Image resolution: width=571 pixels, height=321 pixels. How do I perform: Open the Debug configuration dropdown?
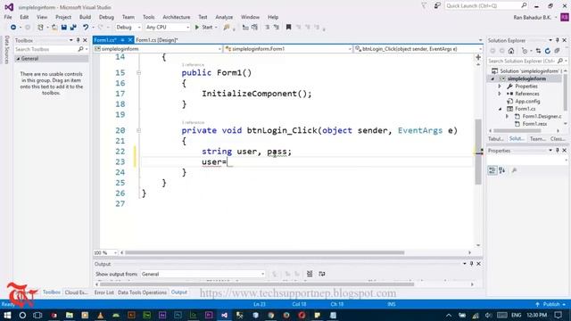128,28
